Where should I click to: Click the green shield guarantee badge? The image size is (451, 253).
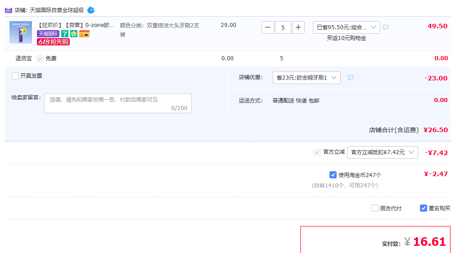tap(74, 34)
